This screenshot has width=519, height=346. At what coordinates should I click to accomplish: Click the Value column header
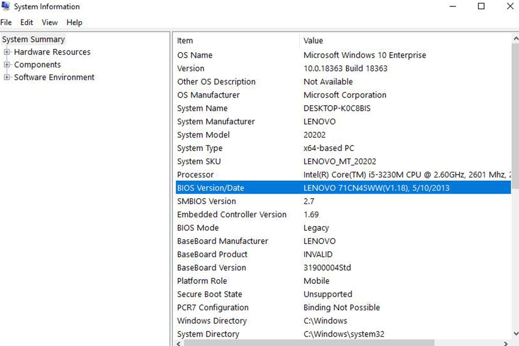[x=313, y=41]
